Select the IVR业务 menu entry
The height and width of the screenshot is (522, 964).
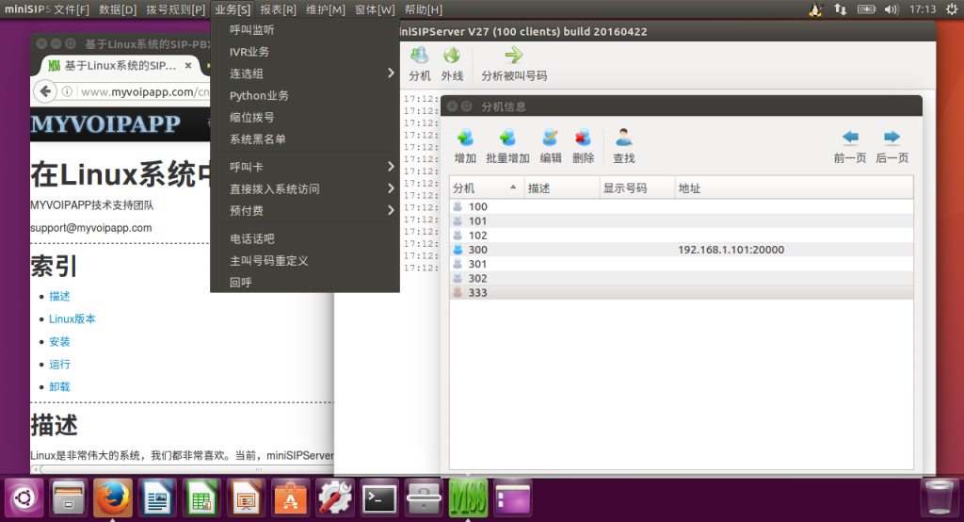point(249,52)
